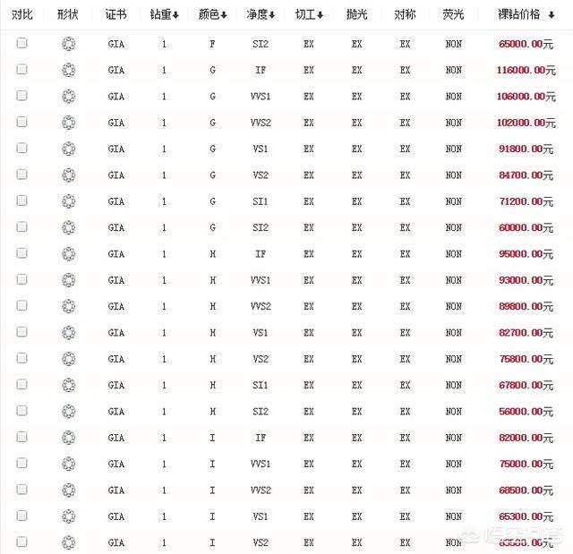Sort the list by 颜色 column

(x=212, y=14)
